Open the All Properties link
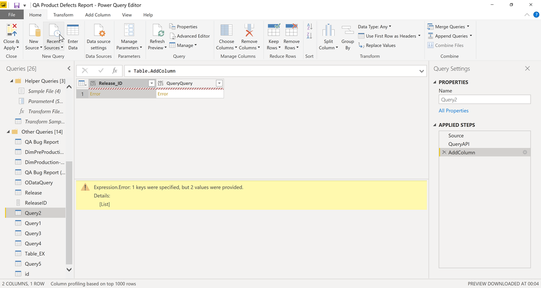Viewport: 541px width, 288px height. 453,111
